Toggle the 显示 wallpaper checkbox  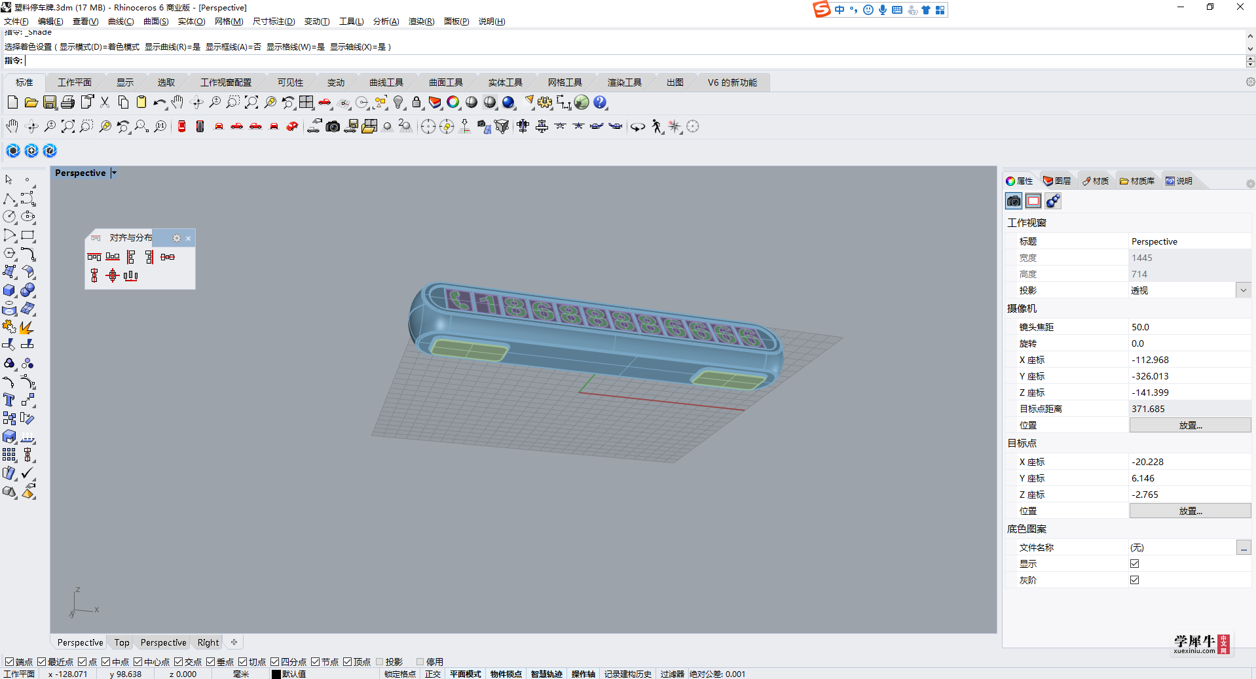(x=1135, y=564)
